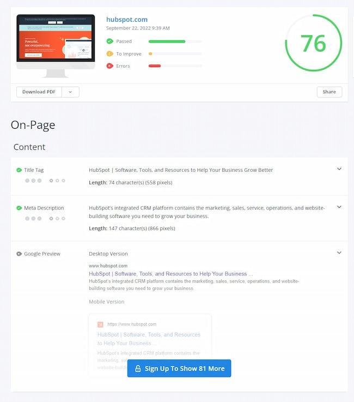
Task: Open the hubspot site monitor thumbnail
Action: [x=56, y=46]
